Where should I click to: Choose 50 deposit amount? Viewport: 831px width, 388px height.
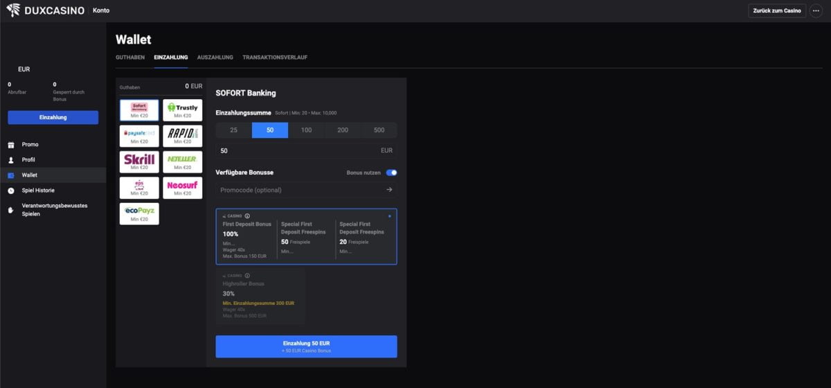(270, 130)
